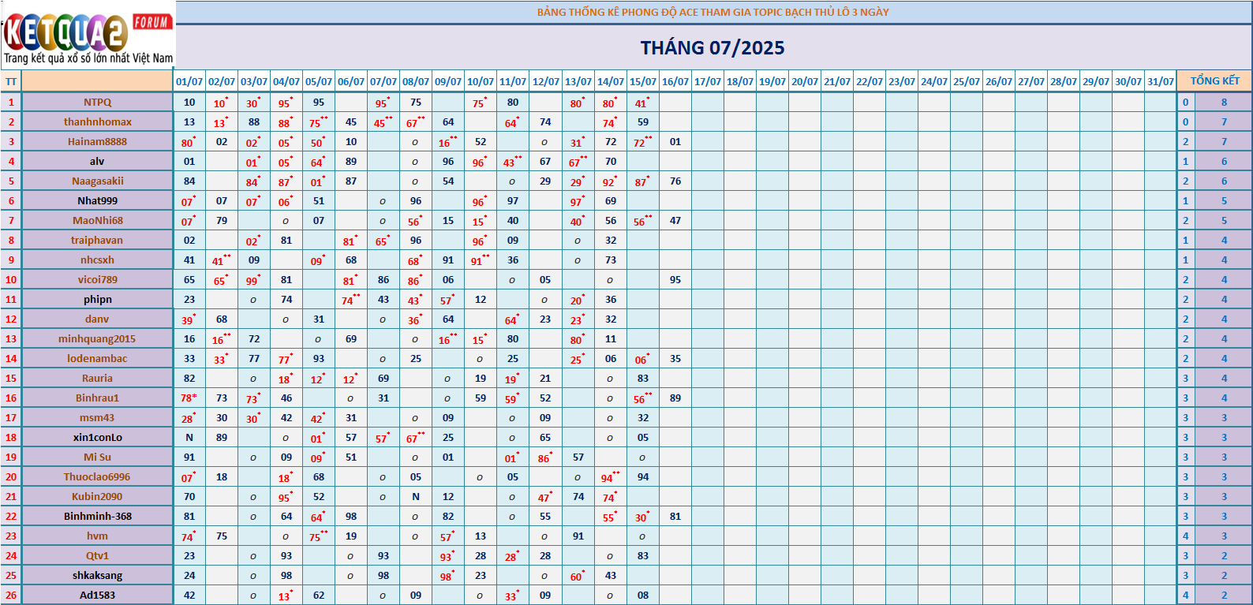Select member name thanhnhomax

point(98,121)
